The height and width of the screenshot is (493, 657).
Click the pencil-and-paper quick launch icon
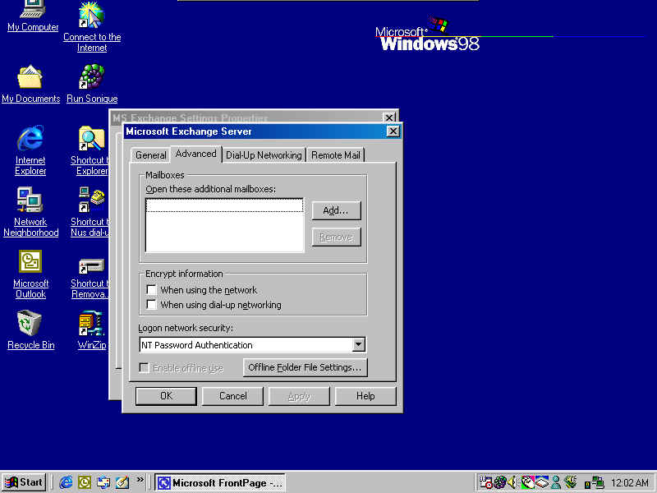coord(122,482)
